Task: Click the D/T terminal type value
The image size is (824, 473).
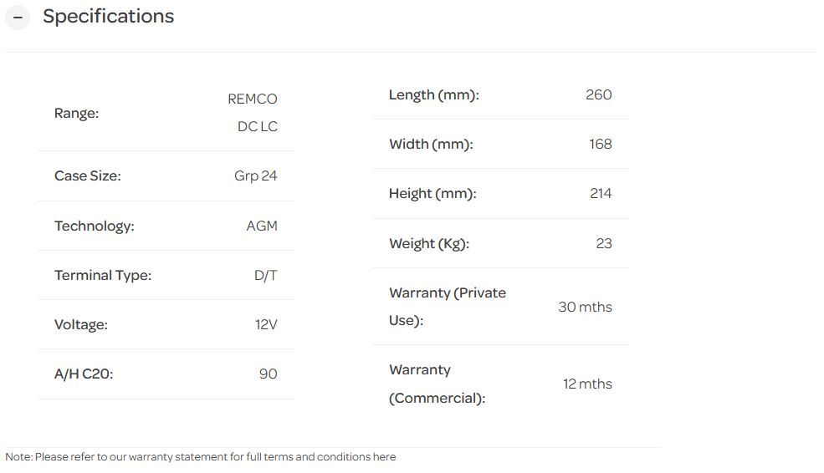Action: (x=265, y=275)
